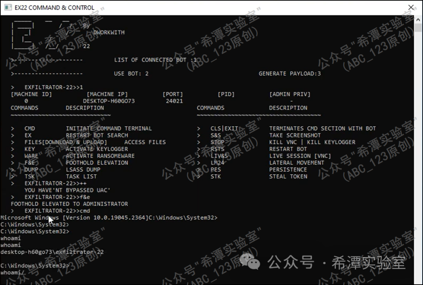This screenshot has height=285, width=423.
Task: Click the 'STOP' command entry
Action: click(x=217, y=142)
